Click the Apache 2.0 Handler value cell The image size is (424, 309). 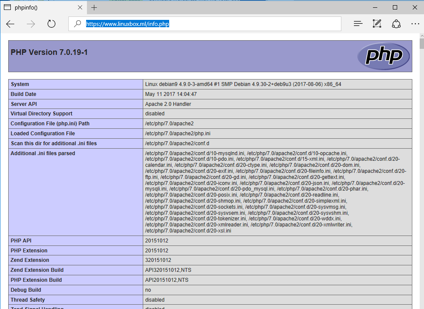pyautogui.click(x=168, y=104)
